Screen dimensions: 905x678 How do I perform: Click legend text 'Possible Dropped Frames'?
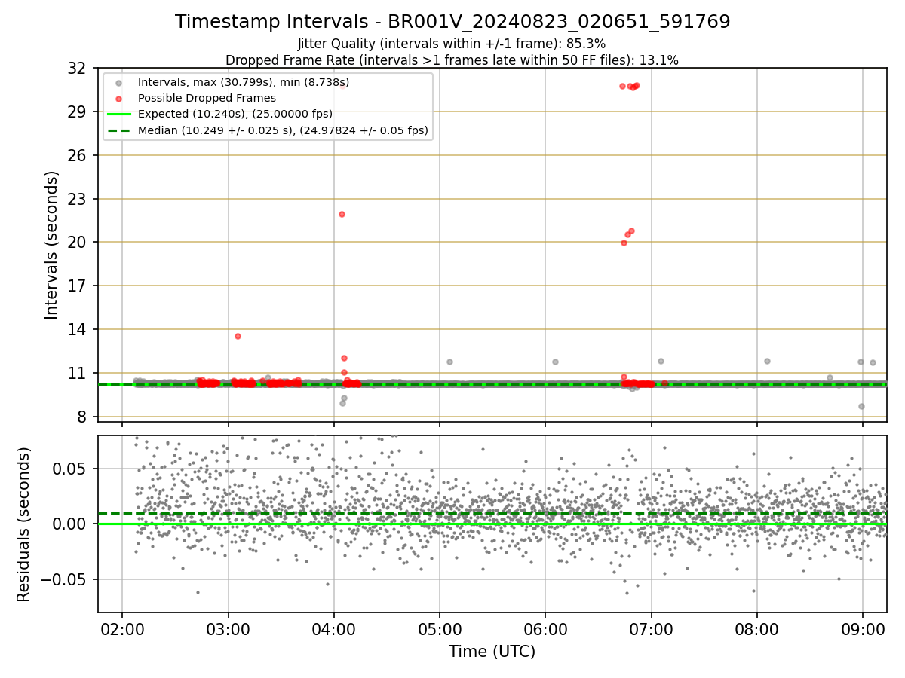pos(207,98)
